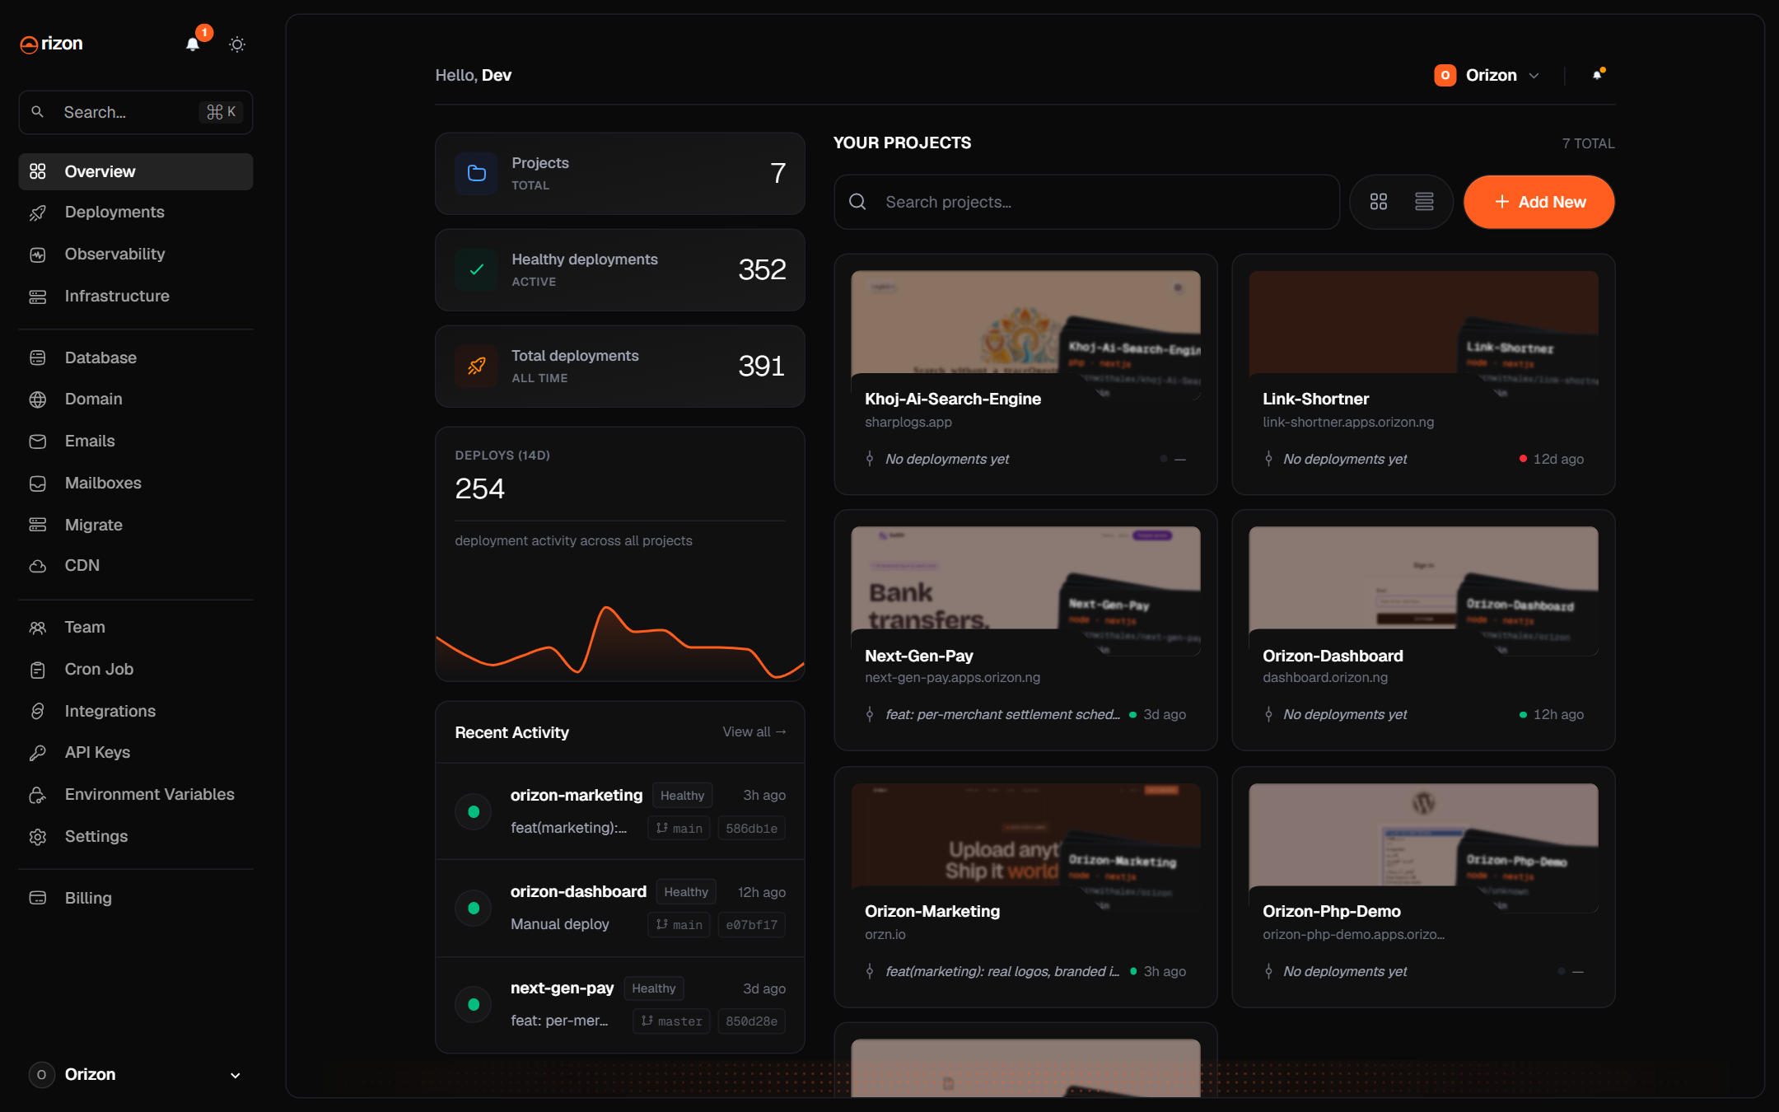This screenshot has height=1112, width=1779.
Task: Open Observability in sidebar
Action: (135, 255)
